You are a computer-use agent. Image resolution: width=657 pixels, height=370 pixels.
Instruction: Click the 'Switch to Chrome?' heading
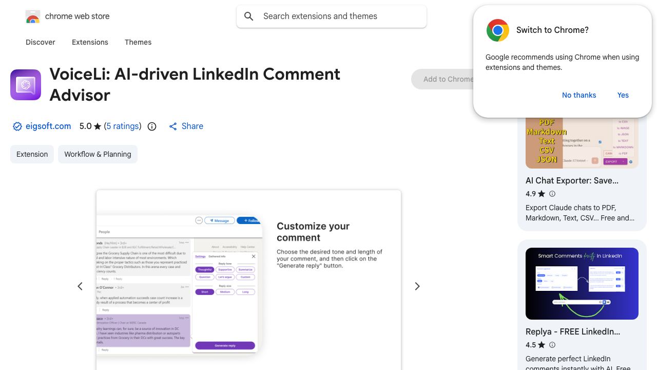coord(552,30)
